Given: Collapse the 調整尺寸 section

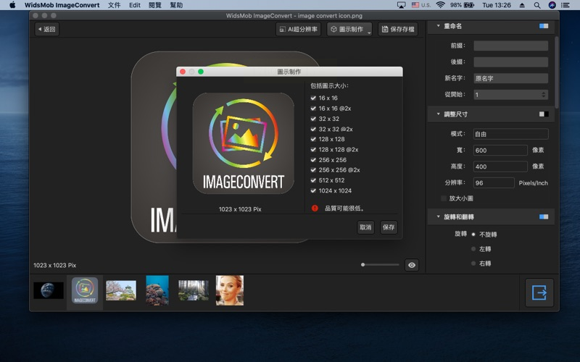Looking at the screenshot, I should 438,114.
